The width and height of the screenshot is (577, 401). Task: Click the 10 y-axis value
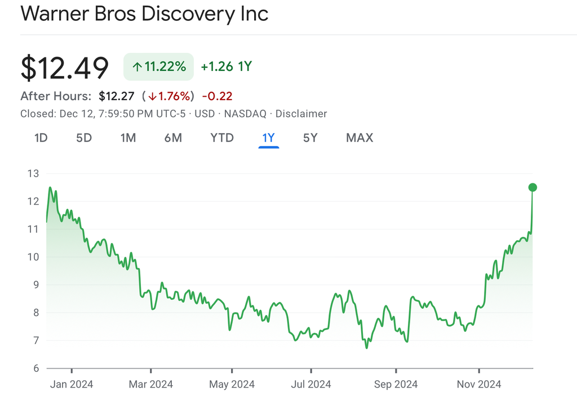click(x=33, y=257)
